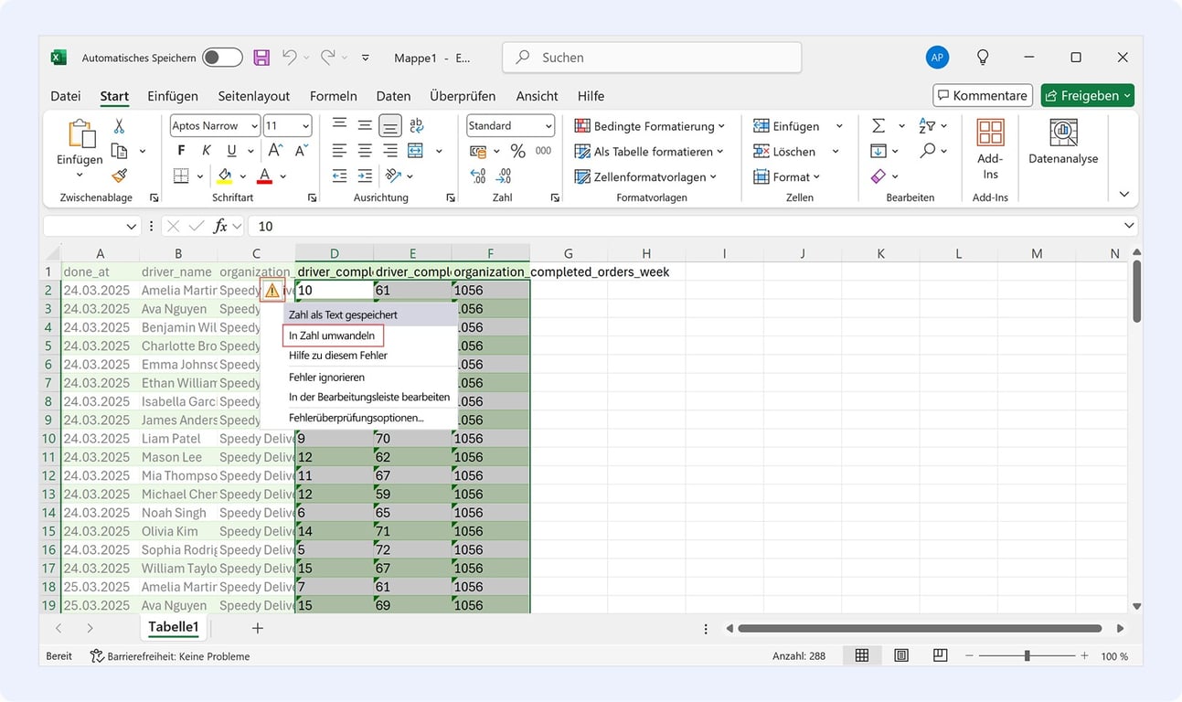Open Zellenformatvorlagen gallery
The height and width of the screenshot is (702, 1182).
645,176
